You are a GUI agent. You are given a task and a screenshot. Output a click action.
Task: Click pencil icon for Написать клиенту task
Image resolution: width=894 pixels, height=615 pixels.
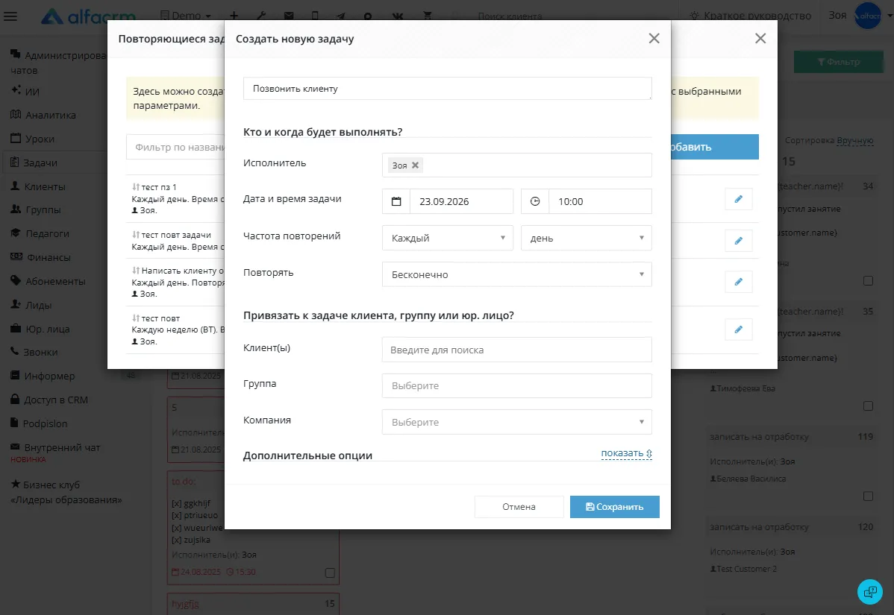point(738,282)
